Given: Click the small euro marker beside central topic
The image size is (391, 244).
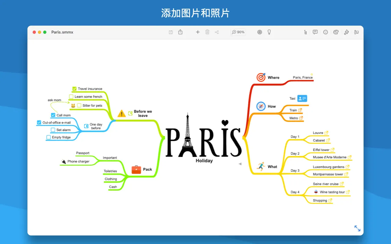Looking at the screenshot, I should pyautogui.click(x=240, y=164).
